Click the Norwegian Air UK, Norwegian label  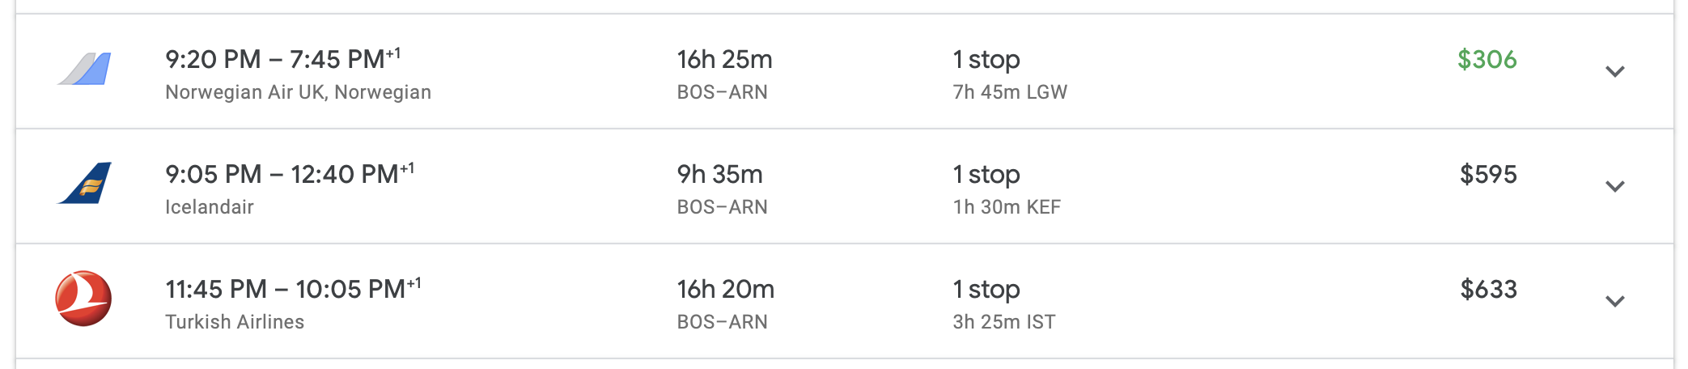point(298,92)
